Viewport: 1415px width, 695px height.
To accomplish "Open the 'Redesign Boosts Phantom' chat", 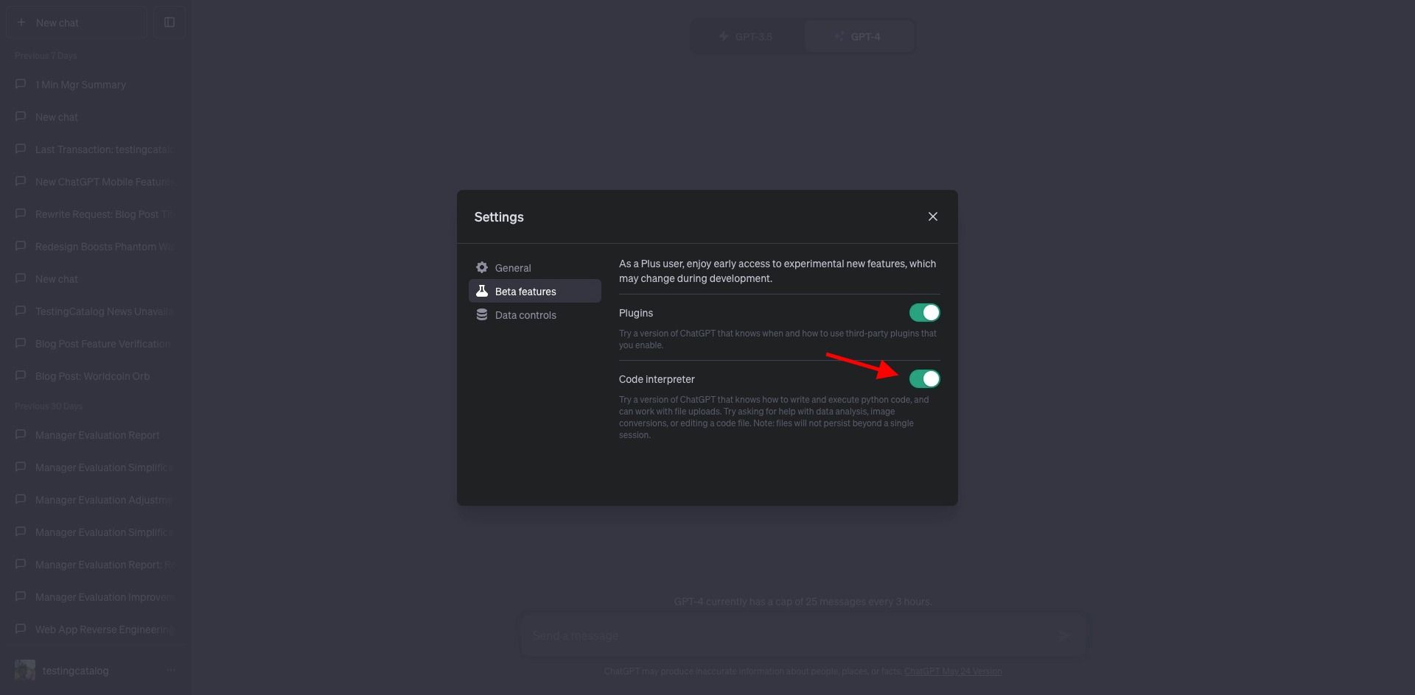I will [96, 247].
